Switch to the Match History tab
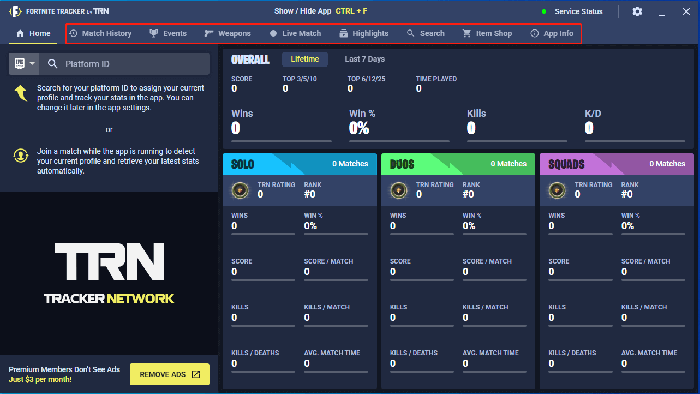 [x=100, y=33]
